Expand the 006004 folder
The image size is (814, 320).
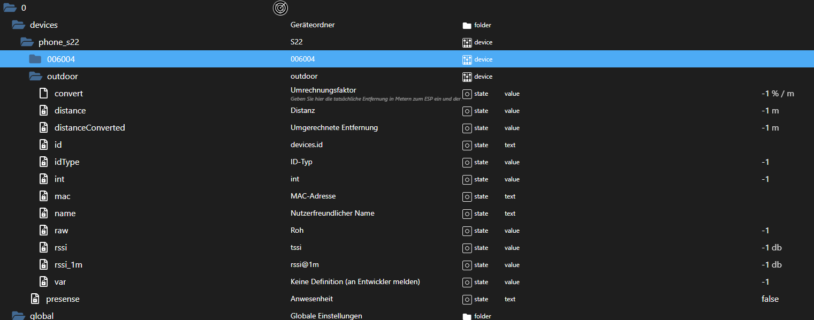point(35,59)
